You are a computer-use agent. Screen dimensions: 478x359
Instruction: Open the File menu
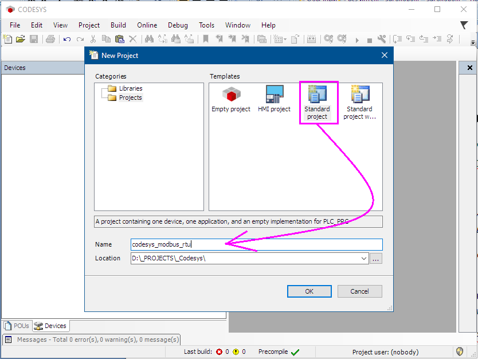pyautogui.click(x=15, y=25)
